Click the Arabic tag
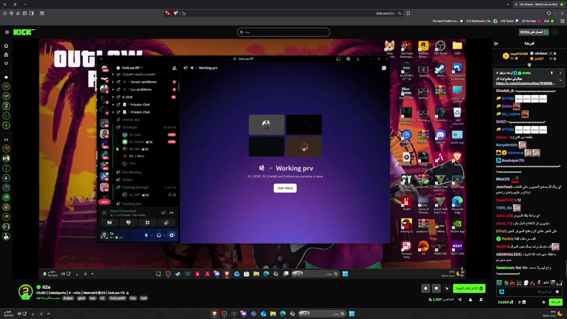Image resolution: width=567 pixels, height=319 pixels. pyautogui.click(x=68, y=298)
